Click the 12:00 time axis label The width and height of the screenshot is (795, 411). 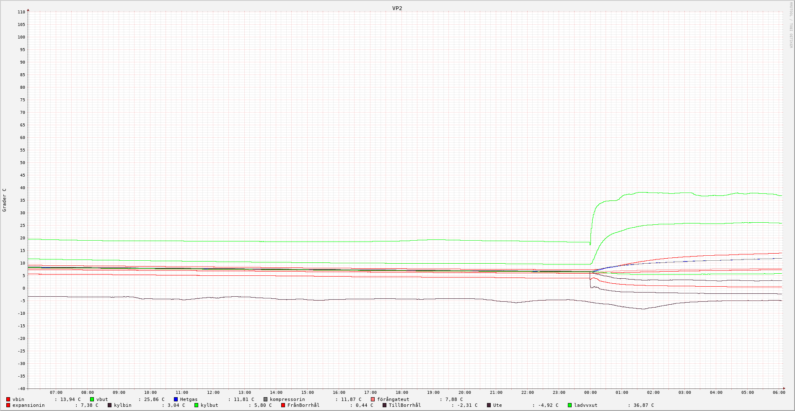[x=213, y=393]
